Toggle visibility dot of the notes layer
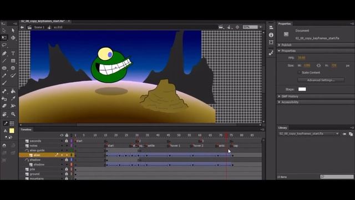 [62, 146]
